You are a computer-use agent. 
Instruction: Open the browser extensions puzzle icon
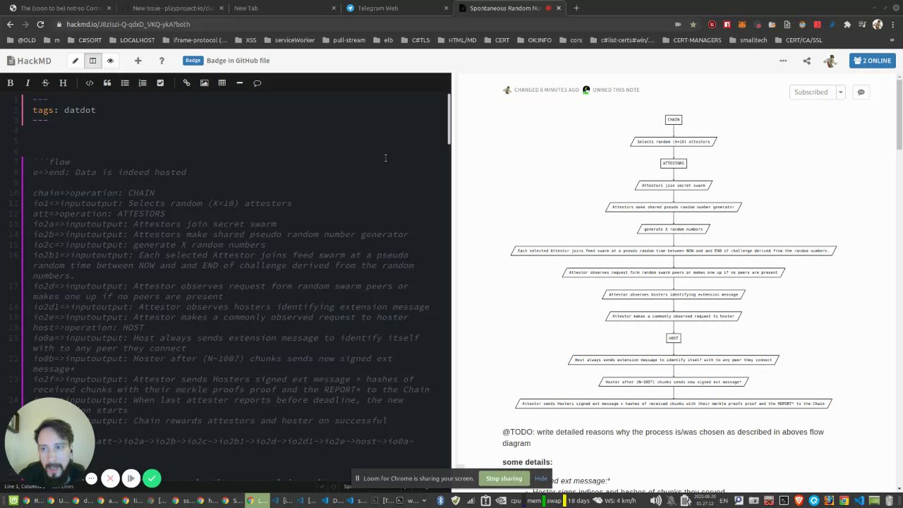[x=847, y=24]
